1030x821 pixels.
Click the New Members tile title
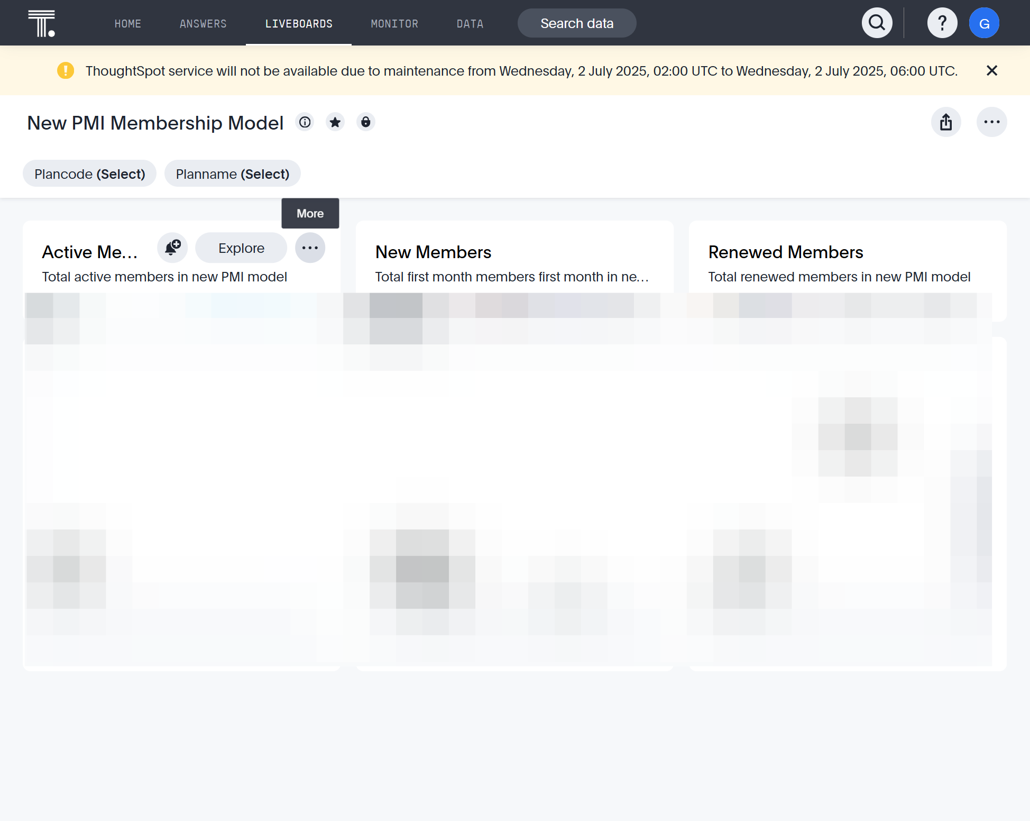pos(434,252)
